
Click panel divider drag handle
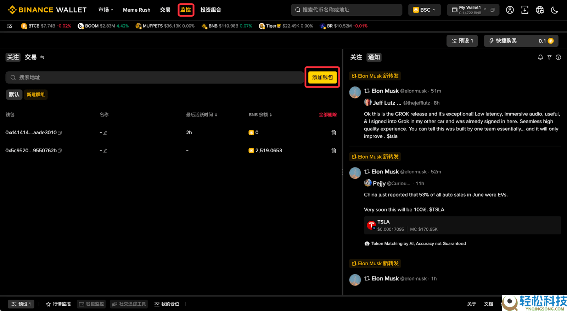pos(342,172)
